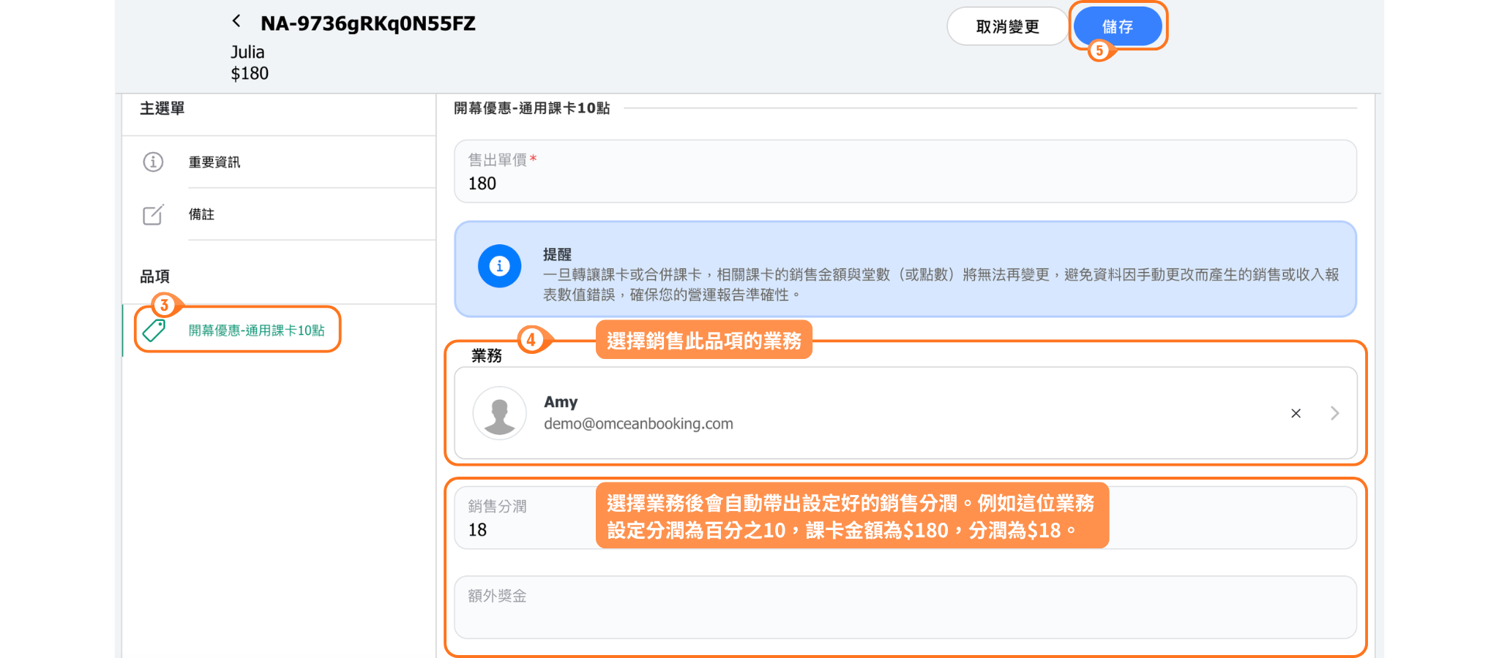Click Amy's avatar picture
Image resolution: width=1499 pixels, height=658 pixels.
pos(499,413)
